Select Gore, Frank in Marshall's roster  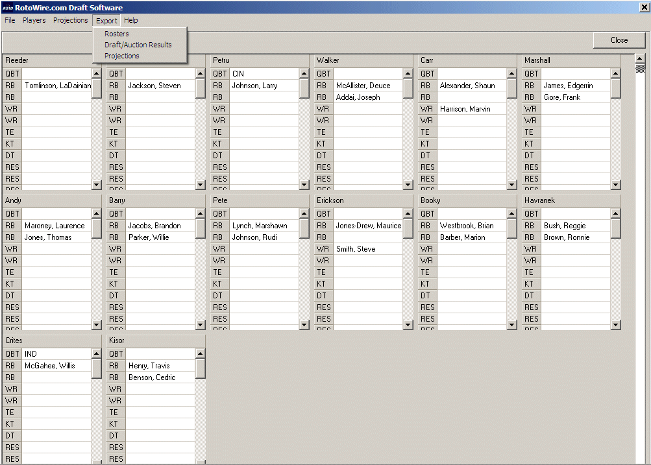point(576,97)
